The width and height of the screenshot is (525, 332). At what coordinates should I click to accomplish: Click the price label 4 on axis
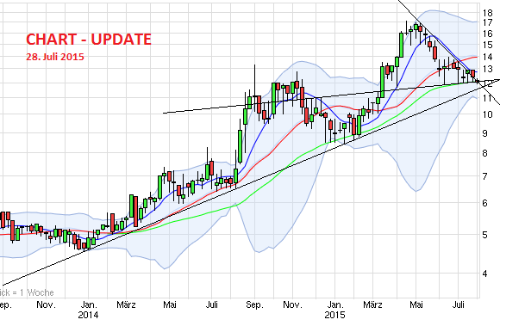pyautogui.click(x=484, y=274)
